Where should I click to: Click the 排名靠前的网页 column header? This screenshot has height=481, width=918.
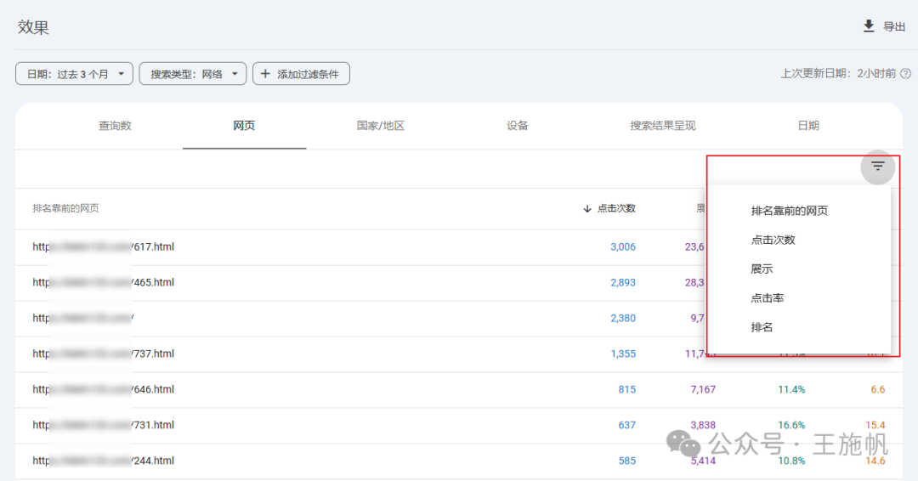65,208
